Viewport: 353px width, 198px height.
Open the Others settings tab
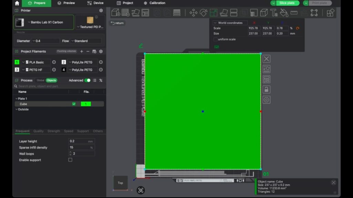[x=98, y=131]
